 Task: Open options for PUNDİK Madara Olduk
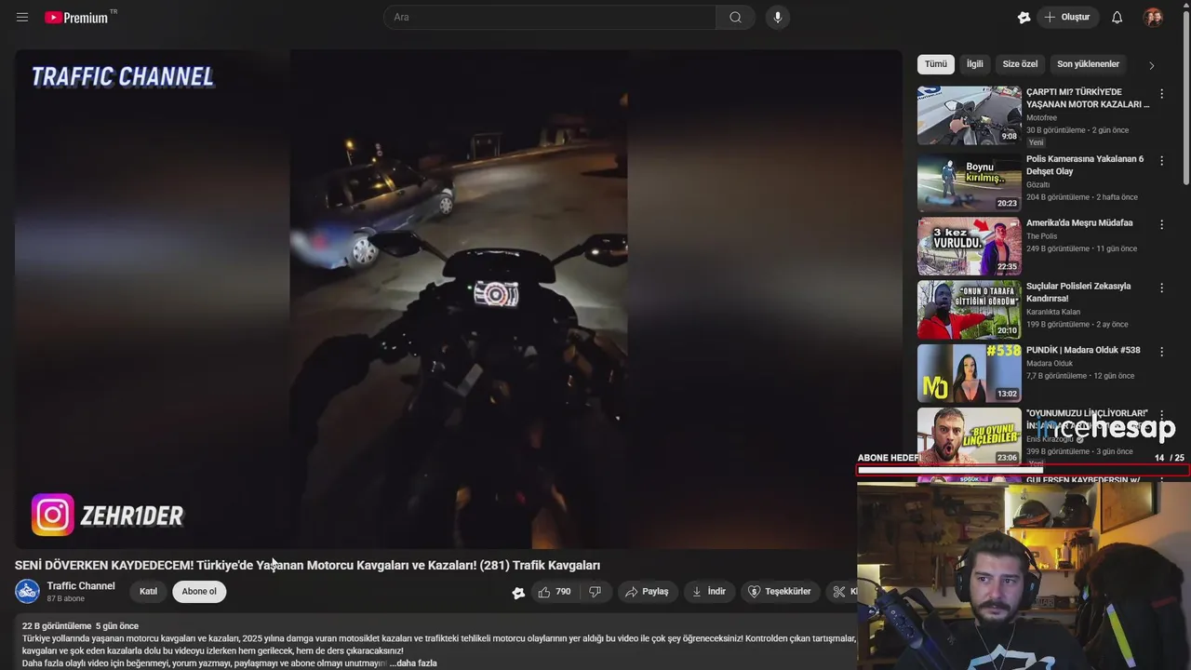pyautogui.click(x=1161, y=352)
